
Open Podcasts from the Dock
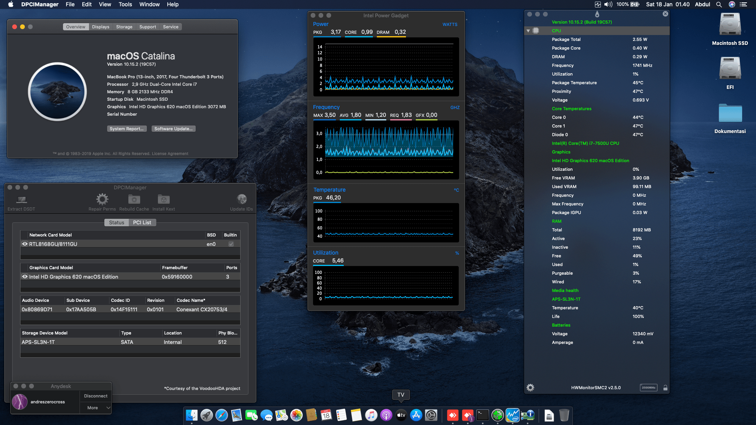click(386, 415)
